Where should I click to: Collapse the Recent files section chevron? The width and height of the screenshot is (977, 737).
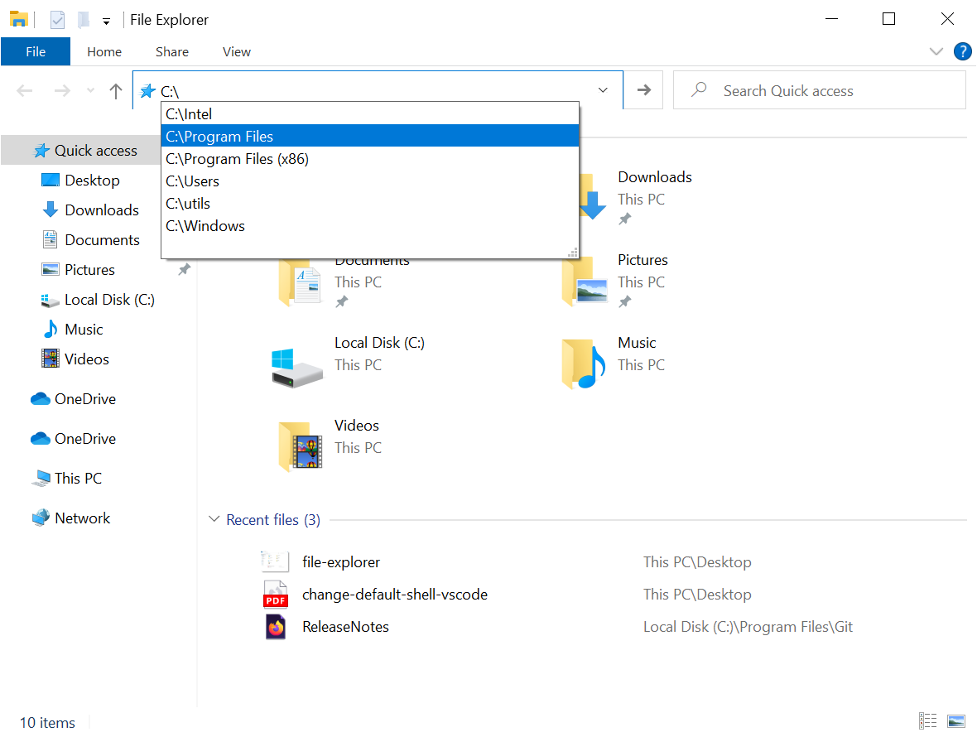tap(215, 519)
